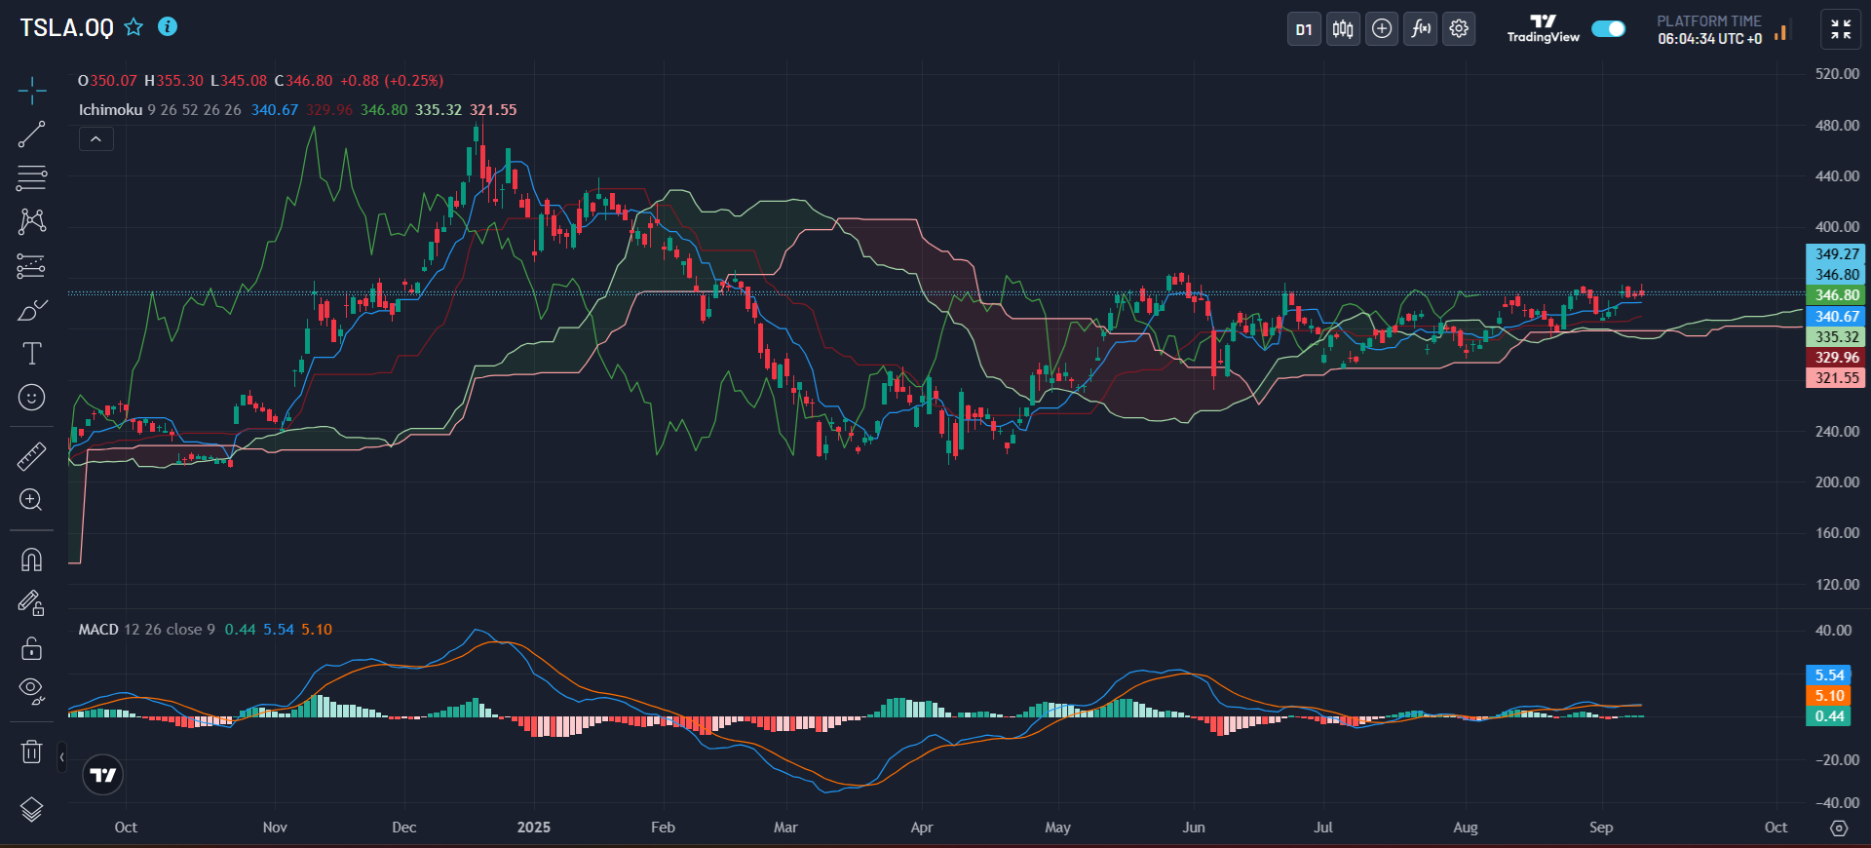Click the 2025 label on time axis
The image size is (1871, 848).
coord(533,828)
